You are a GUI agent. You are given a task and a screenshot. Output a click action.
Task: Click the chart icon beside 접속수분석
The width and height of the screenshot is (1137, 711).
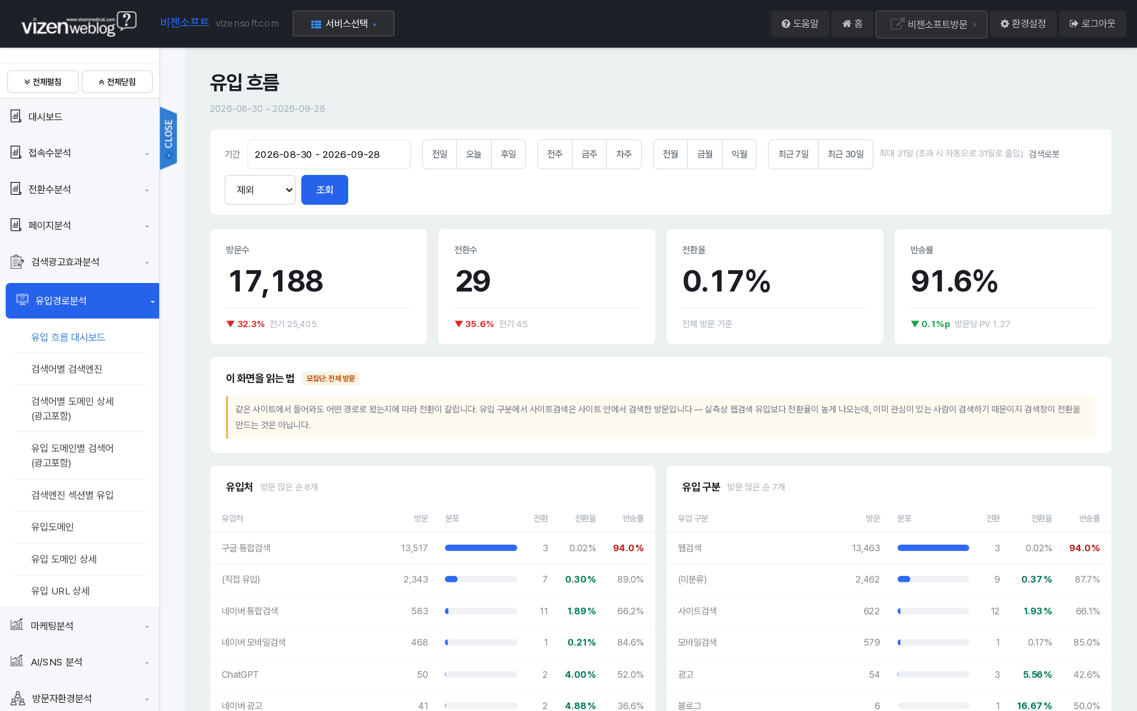click(16, 153)
